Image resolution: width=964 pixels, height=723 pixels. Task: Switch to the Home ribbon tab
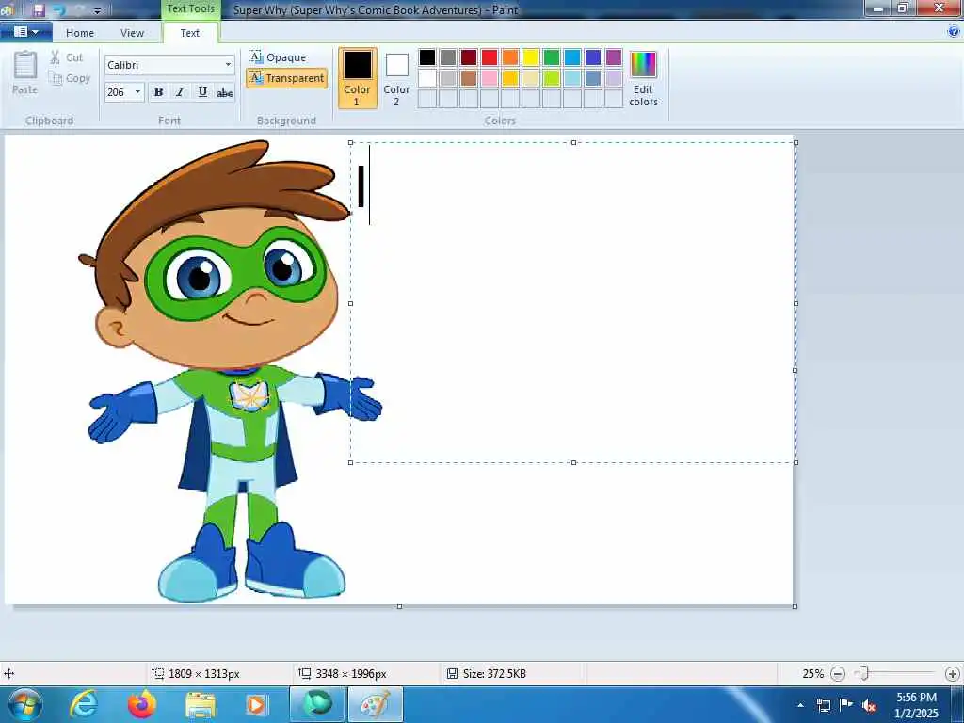point(80,33)
